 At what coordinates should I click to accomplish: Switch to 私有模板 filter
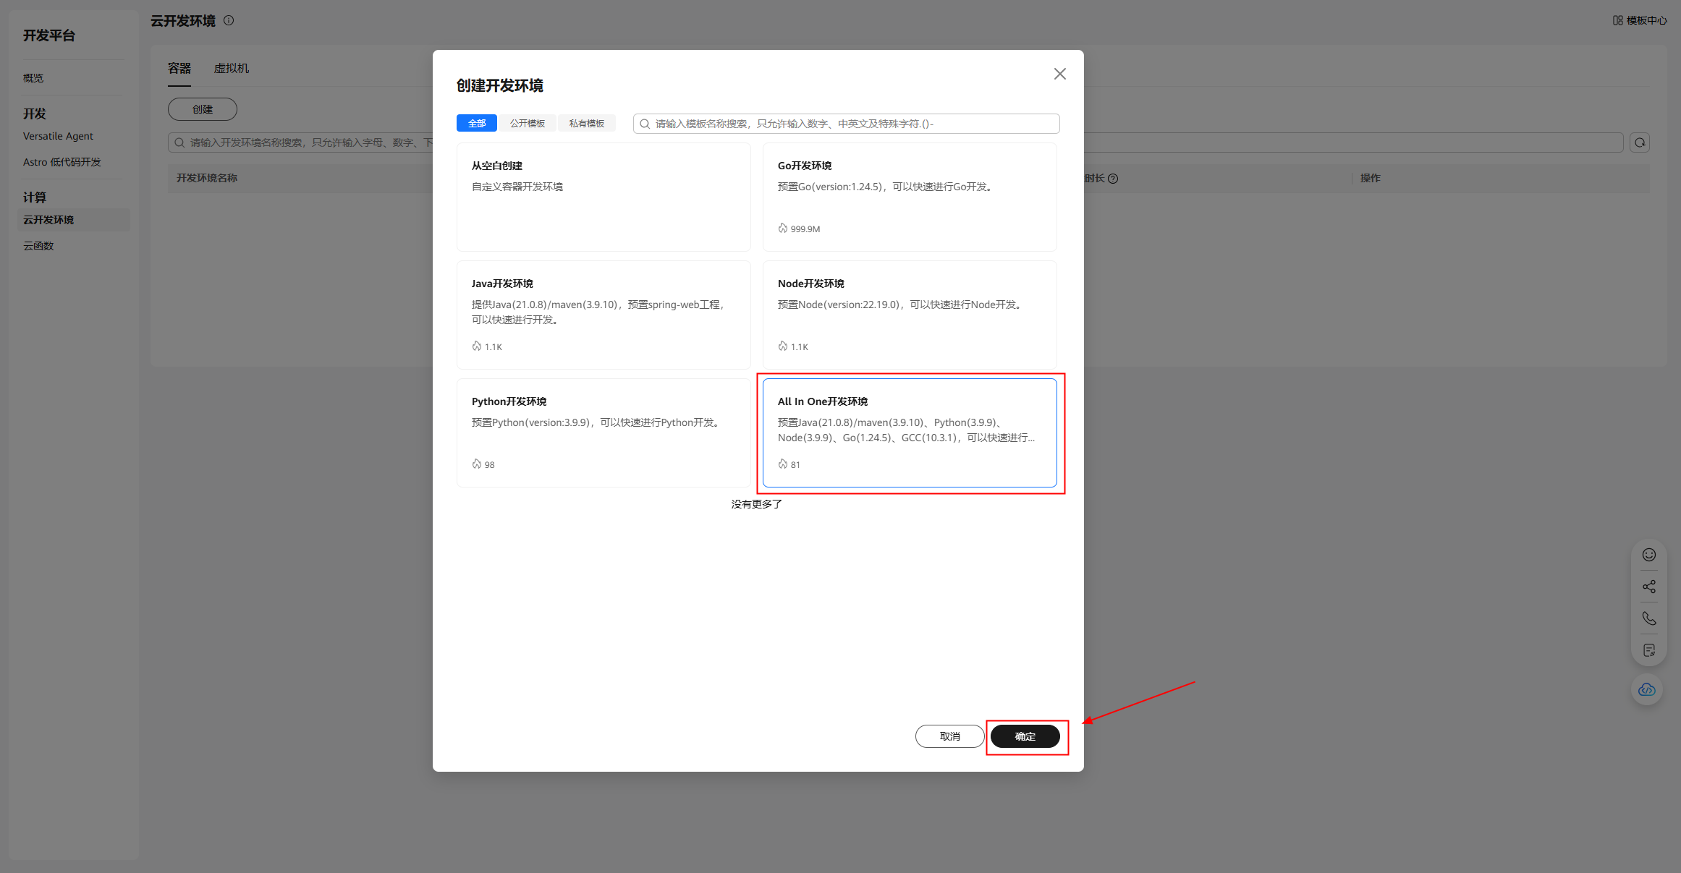(x=586, y=124)
